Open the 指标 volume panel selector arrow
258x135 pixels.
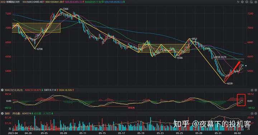tap(2, 113)
